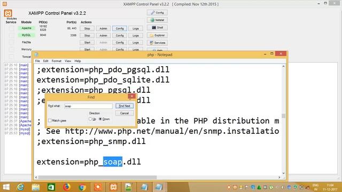Click the Find what input field

(x=88, y=106)
